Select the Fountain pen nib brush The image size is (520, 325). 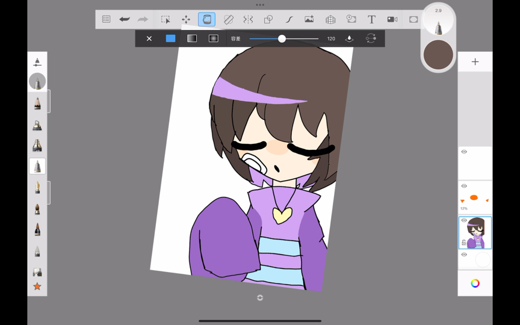(37, 187)
